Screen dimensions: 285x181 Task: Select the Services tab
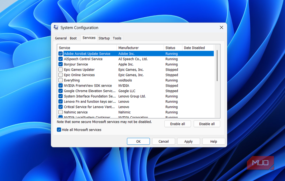(x=89, y=38)
